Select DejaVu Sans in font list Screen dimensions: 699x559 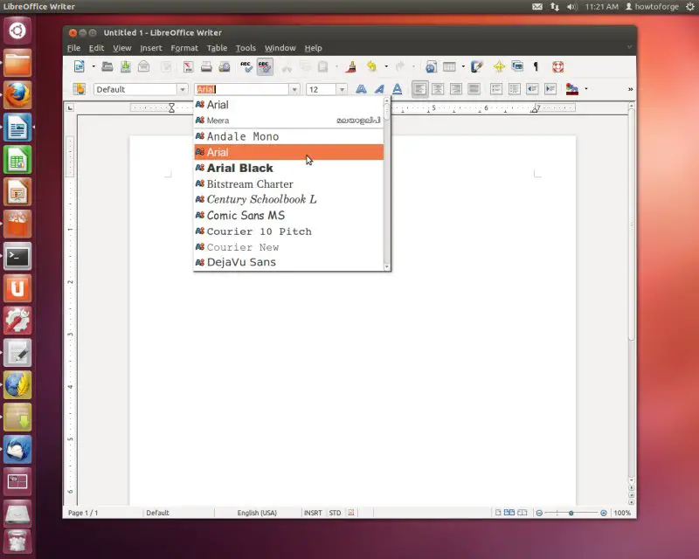(289, 262)
